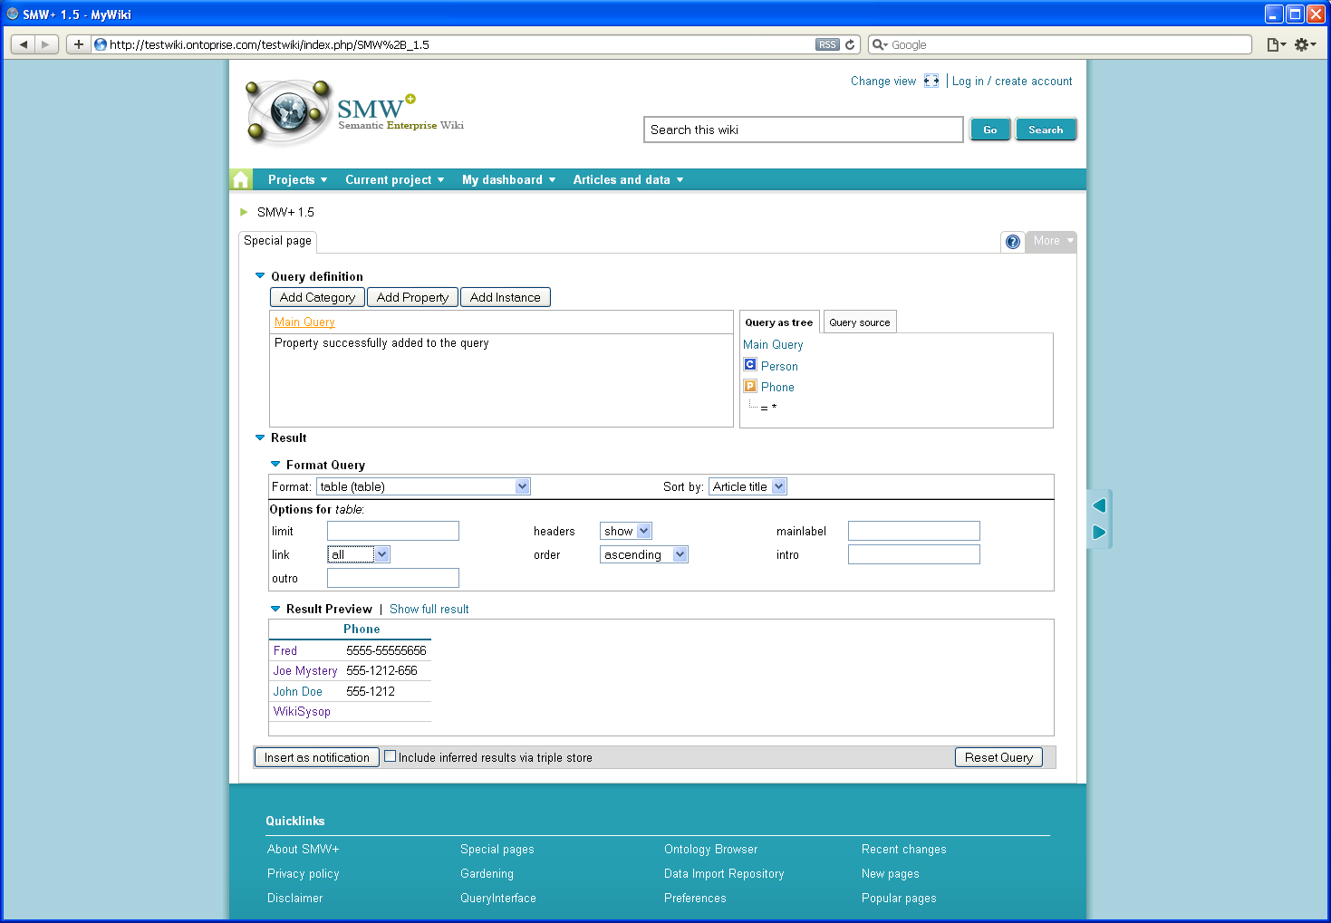
Task: Collapse the Query definition section
Action: point(260,276)
